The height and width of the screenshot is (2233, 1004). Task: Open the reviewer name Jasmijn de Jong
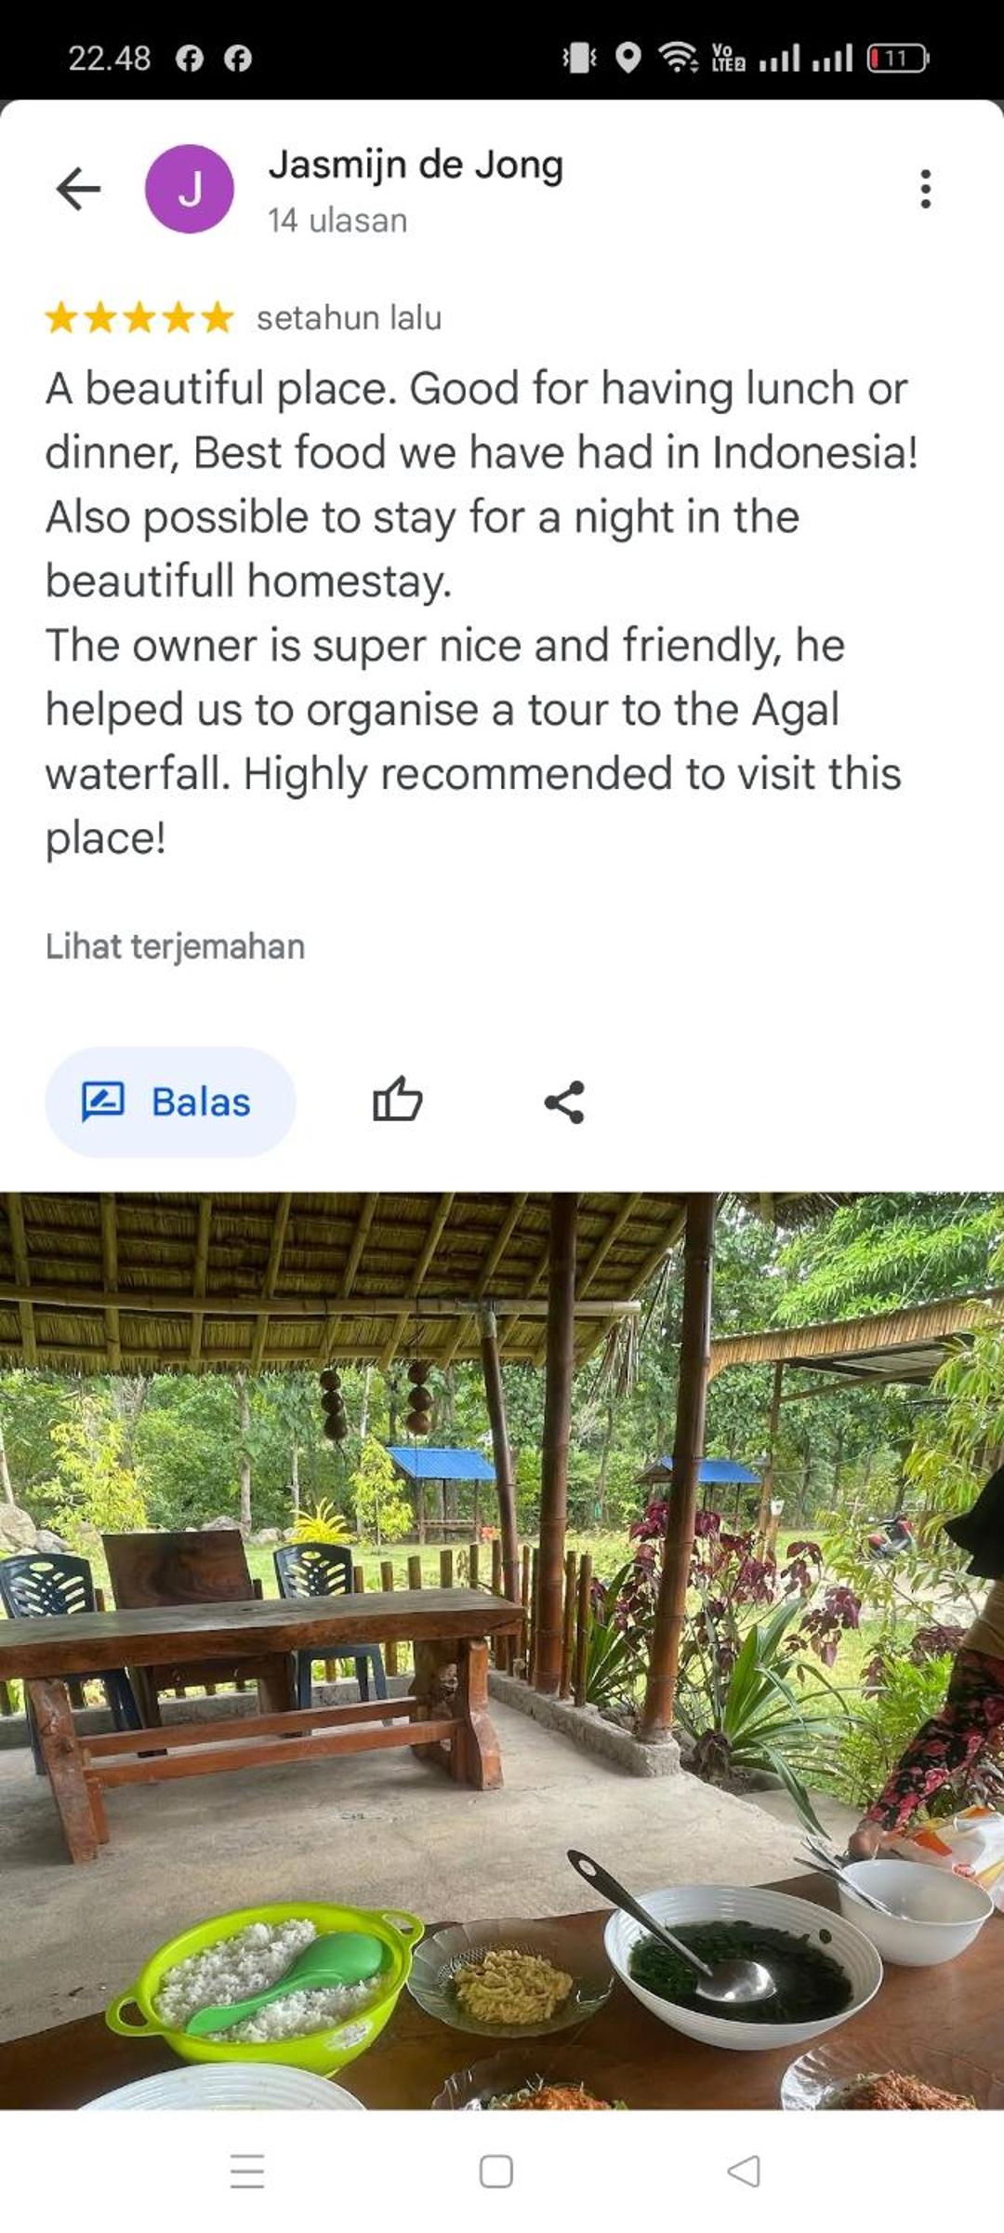[x=416, y=165]
